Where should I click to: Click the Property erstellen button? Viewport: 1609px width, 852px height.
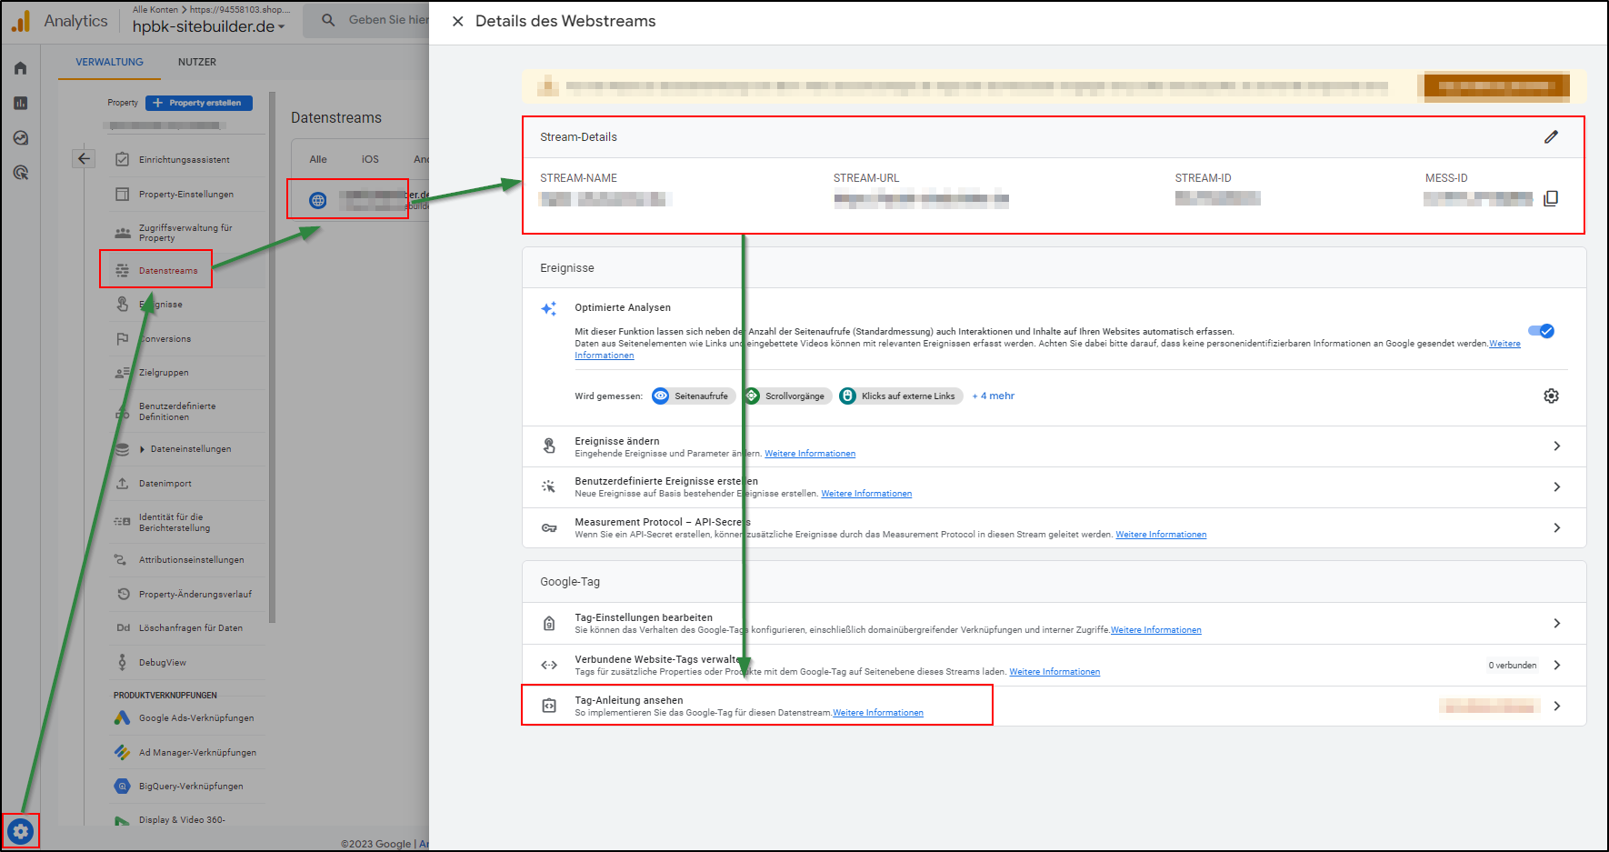199,103
